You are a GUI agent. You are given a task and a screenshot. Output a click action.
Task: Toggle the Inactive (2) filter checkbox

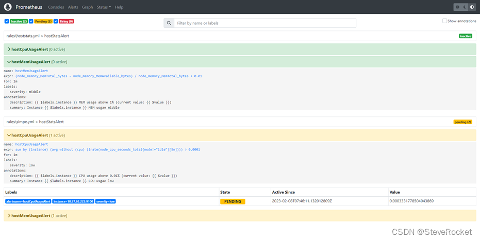click(x=7, y=22)
